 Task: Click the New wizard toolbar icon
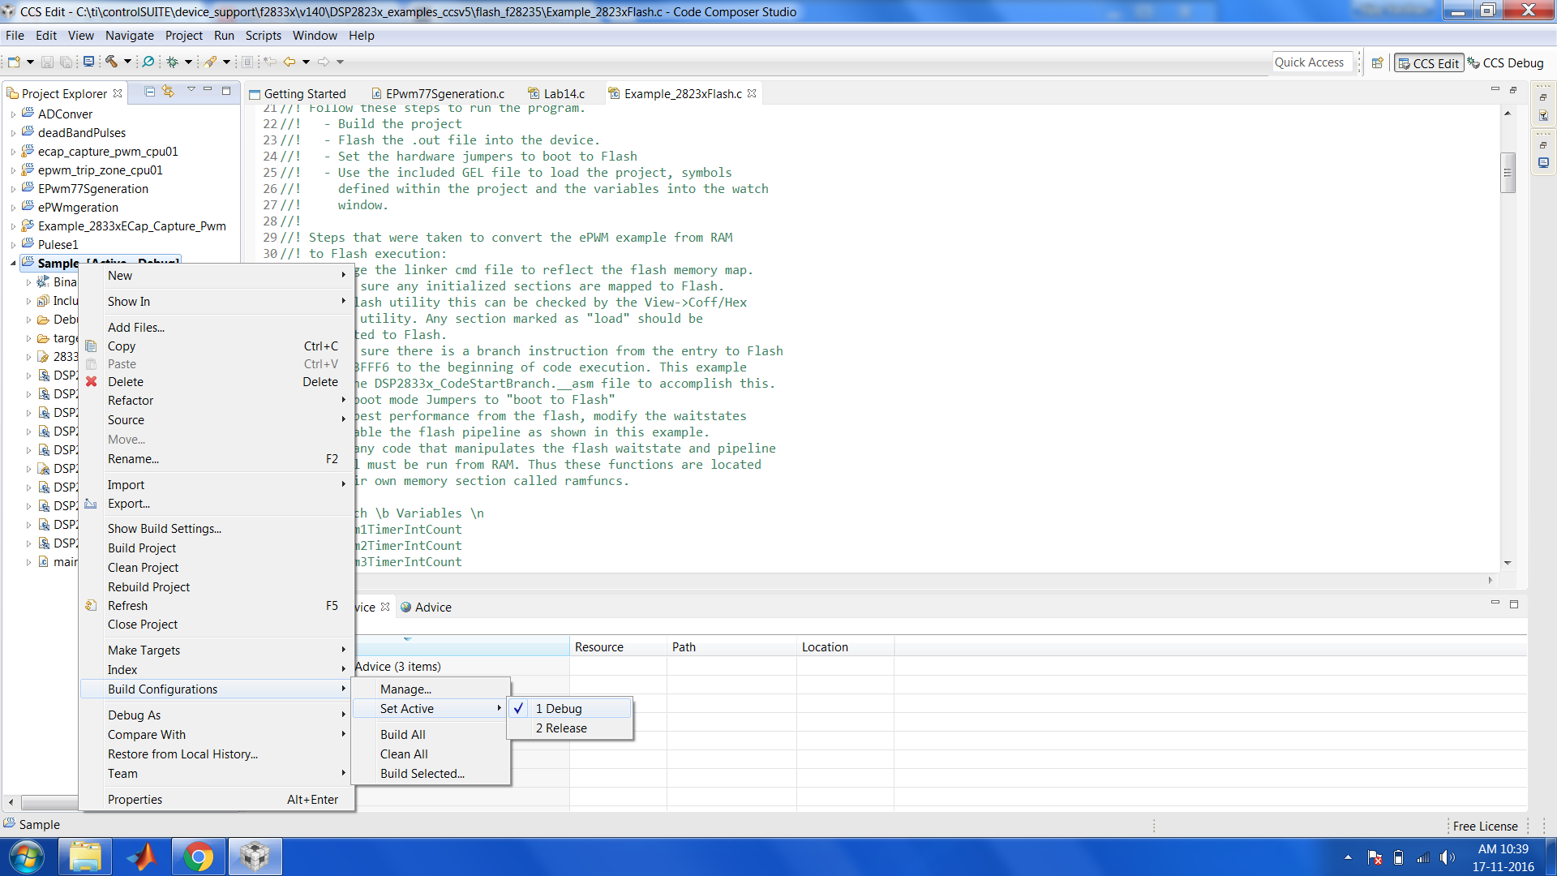[x=14, y=62]
